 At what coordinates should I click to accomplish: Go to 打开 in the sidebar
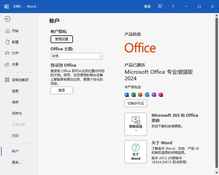19,53
